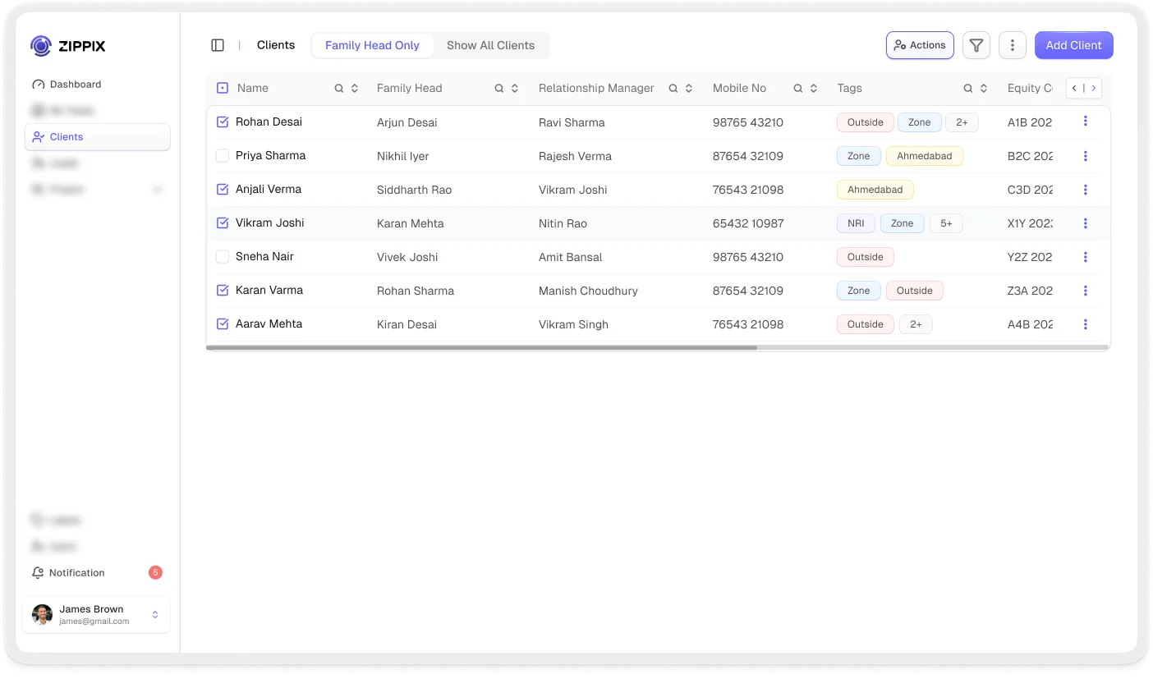Click the search icon in Tags column
Viewport: 1153px width, 679px height.
click(967, 88)
